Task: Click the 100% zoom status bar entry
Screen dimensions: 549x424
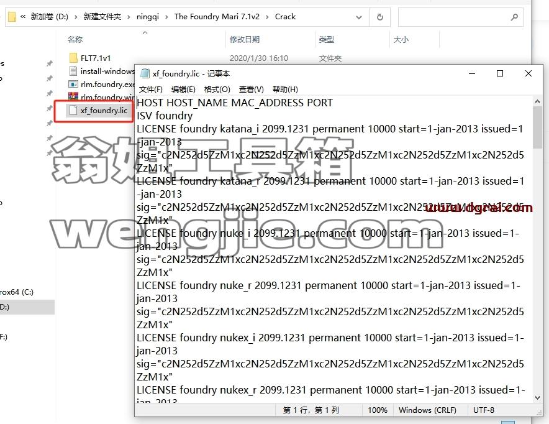Action: [378, 410]
